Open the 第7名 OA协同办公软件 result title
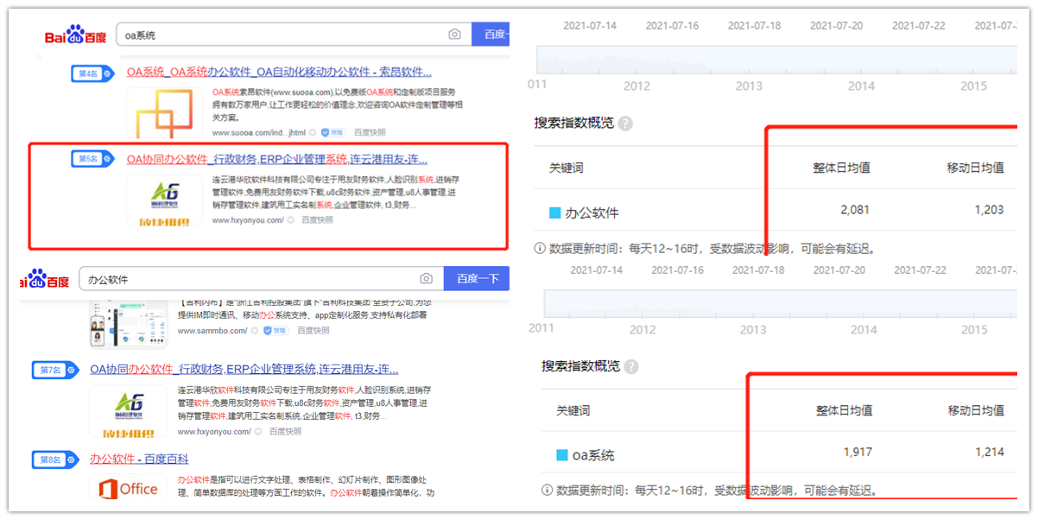The height and width of the screenshot is (520, 1038). tap(244, 370)
